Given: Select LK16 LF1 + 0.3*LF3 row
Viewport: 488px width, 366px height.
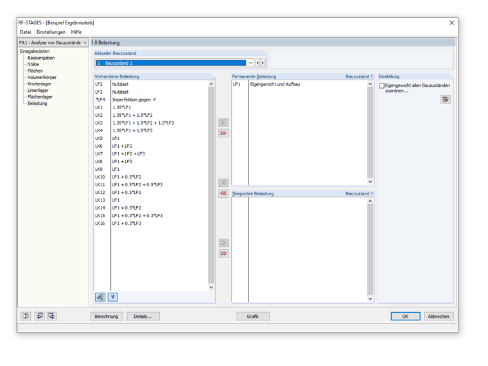Looking at the screenshot, I should click(x=151, y=223).
